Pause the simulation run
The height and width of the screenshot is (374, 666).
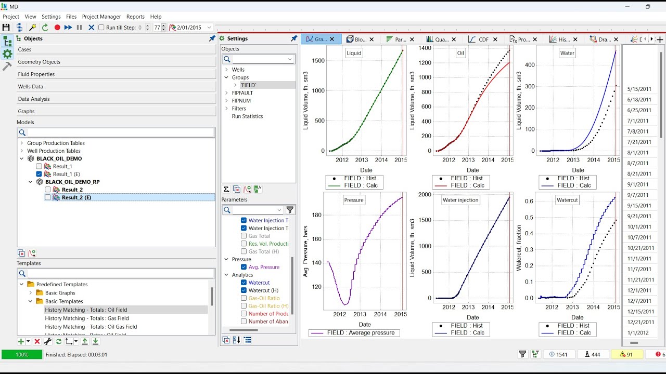79,28
